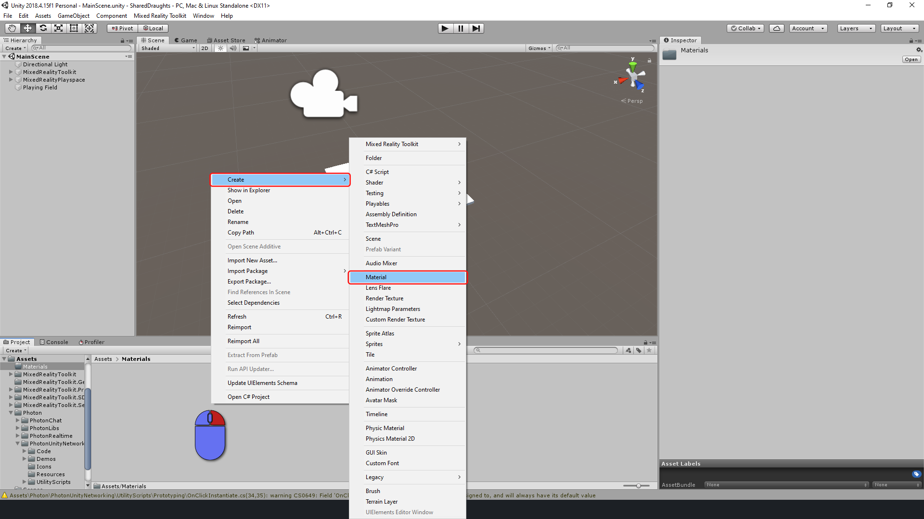
Task: Click the search by label tag icon
Action: click(639, 350)
